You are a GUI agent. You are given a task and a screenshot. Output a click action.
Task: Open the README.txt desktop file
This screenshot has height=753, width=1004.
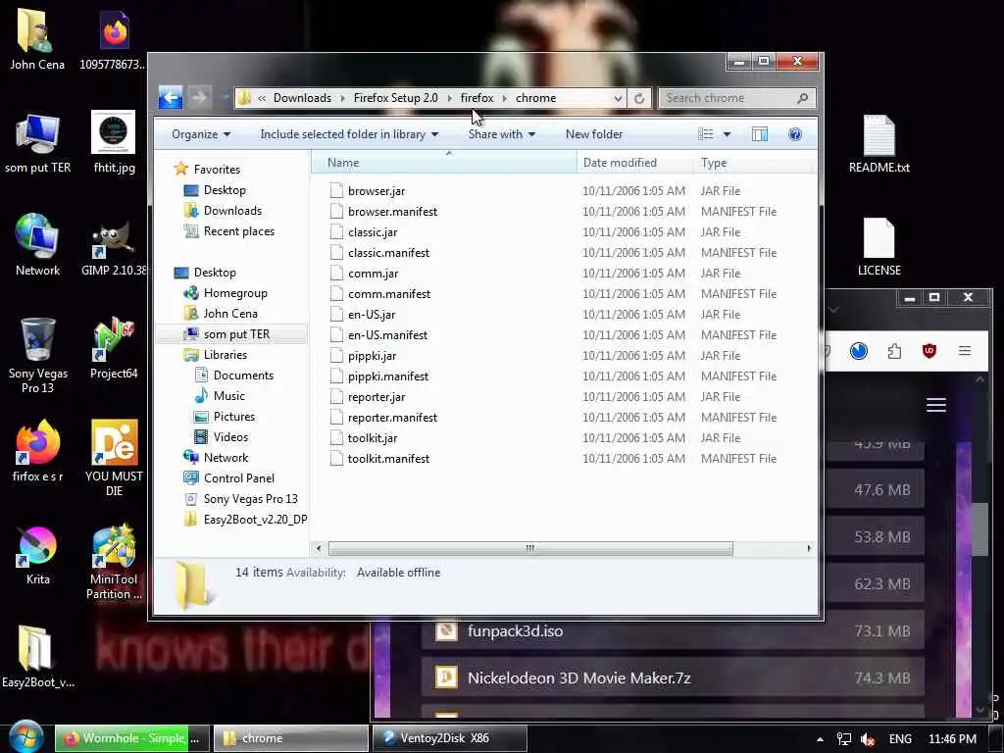click(879, 143)
